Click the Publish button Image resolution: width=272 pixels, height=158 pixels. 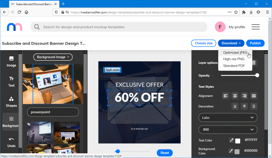click(255, 43)
